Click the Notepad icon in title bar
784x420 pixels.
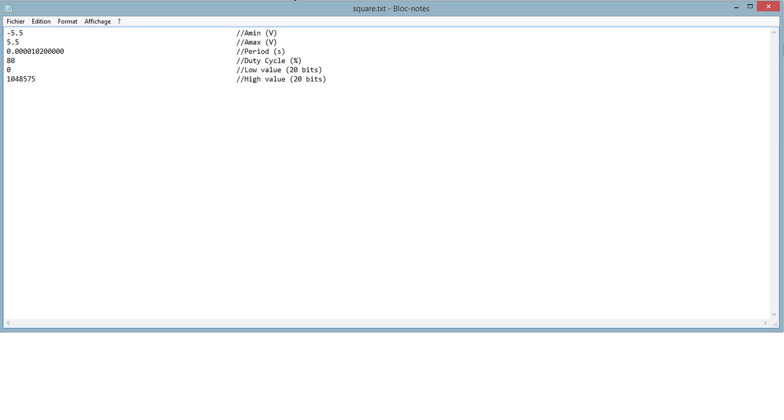(8, 8)
